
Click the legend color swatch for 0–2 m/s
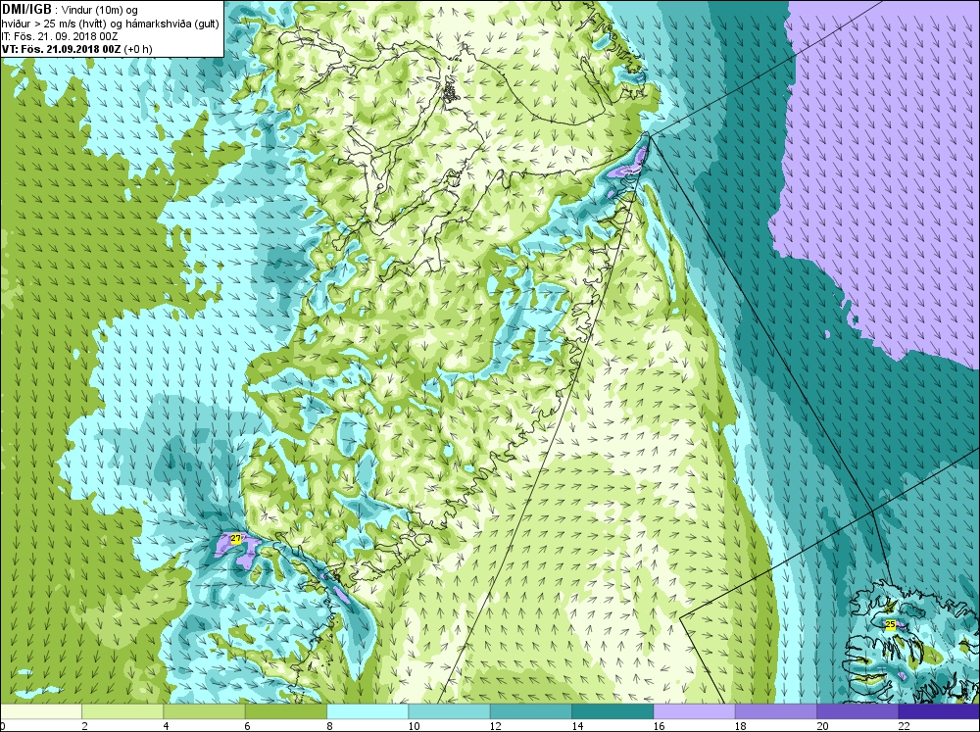point(40,711)
